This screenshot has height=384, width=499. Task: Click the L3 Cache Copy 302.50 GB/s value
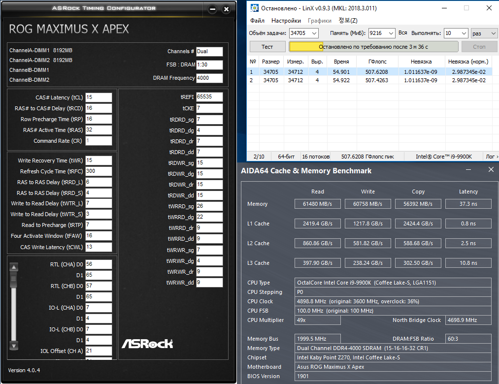click(418, 263)
